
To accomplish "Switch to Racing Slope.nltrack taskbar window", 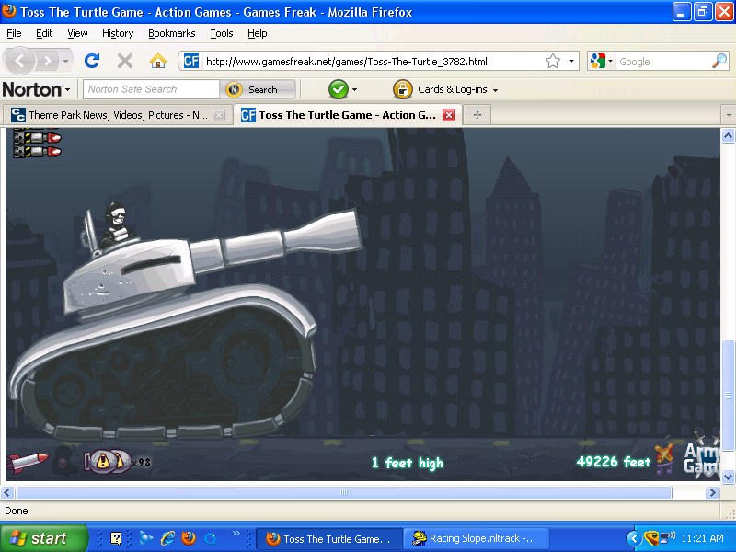I will [x=476, y=538].
